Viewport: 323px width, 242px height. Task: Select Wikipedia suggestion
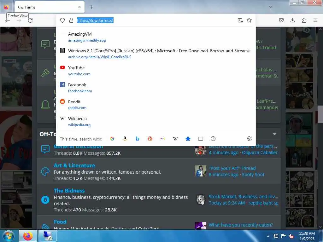point(156,121)
